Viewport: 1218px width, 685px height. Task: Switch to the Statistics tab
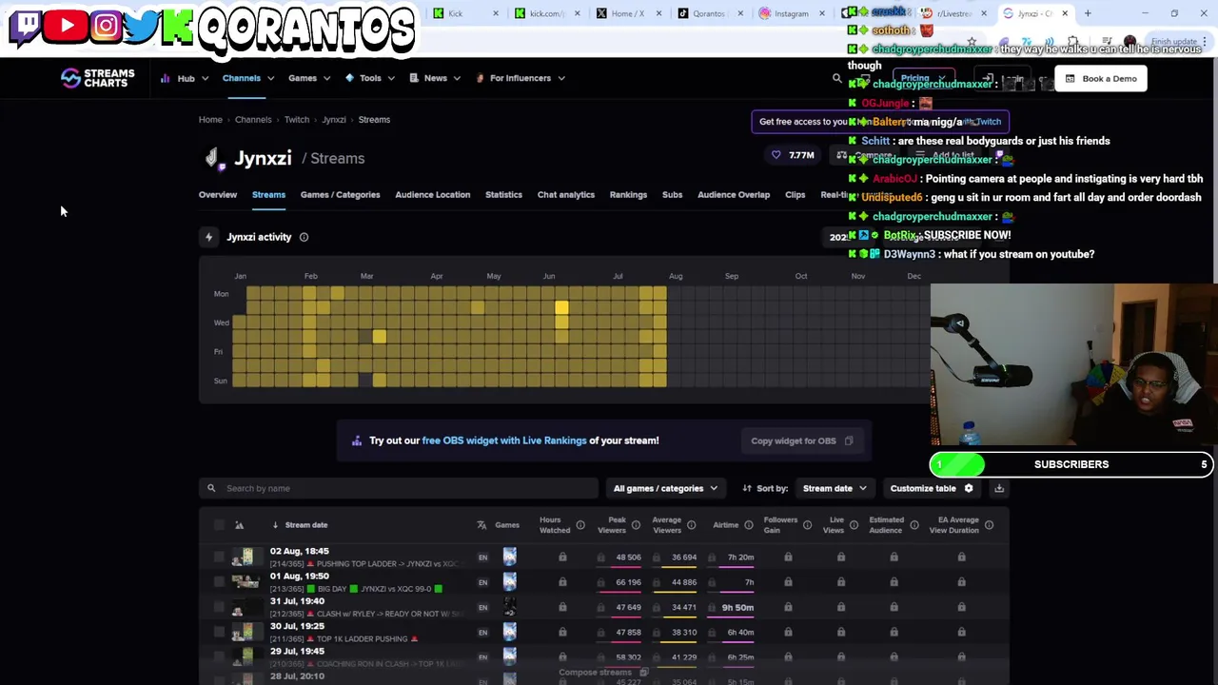(x=503, y=195)
